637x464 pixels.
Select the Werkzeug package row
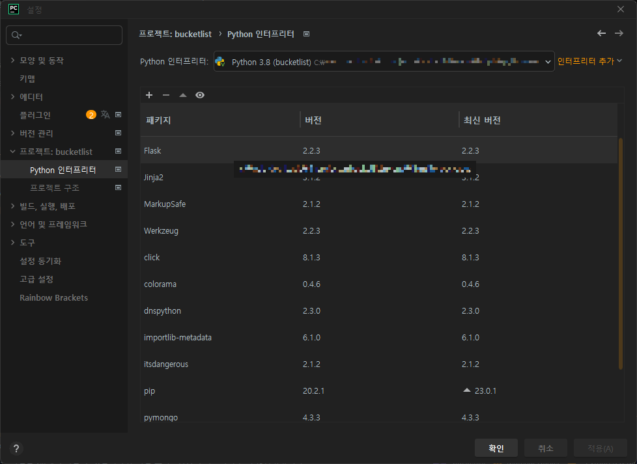[378, 230]
